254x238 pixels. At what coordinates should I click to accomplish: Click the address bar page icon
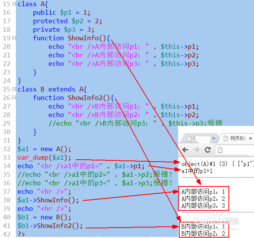pyautogui.click(x=220, y=150)
